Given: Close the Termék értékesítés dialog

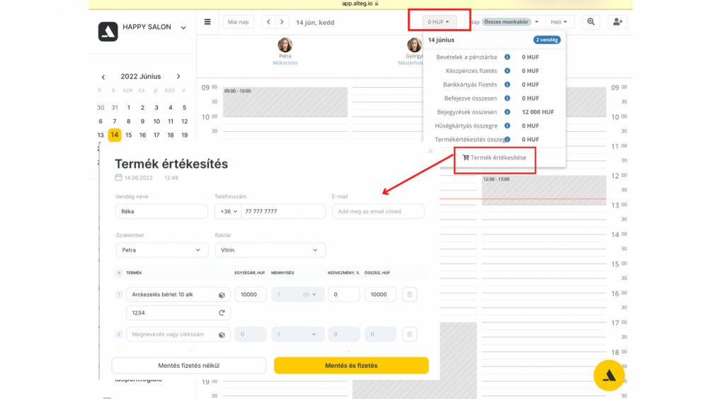Looking at the screenshot, I should pyautogui.click(x=430, y=152).
